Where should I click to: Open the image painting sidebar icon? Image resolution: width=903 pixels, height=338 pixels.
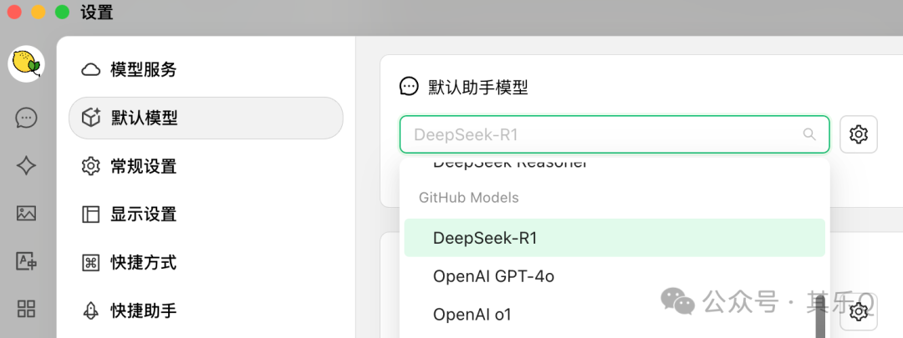click(x=26, y=213)
